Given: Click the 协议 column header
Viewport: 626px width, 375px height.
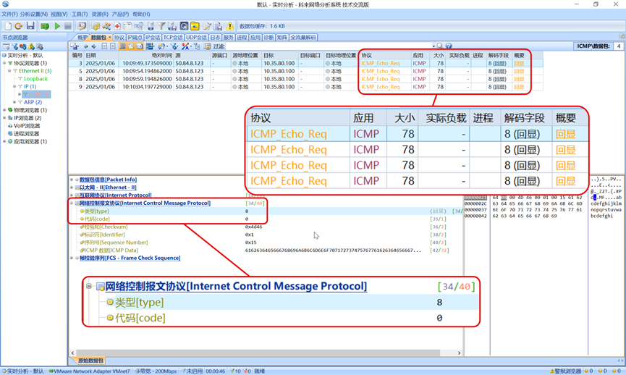Looking at the screenshot, I should [x=366, y=55].
